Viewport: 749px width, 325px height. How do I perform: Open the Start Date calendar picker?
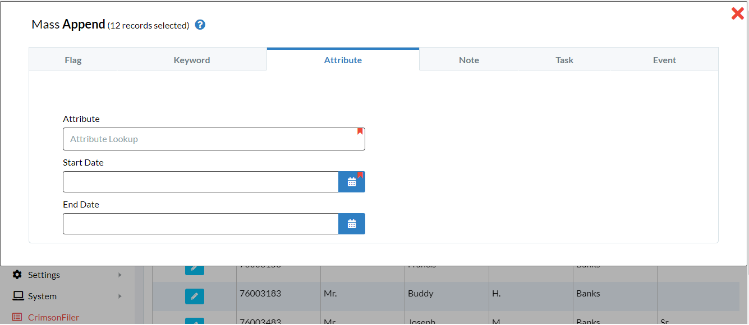tap(352, 182)
